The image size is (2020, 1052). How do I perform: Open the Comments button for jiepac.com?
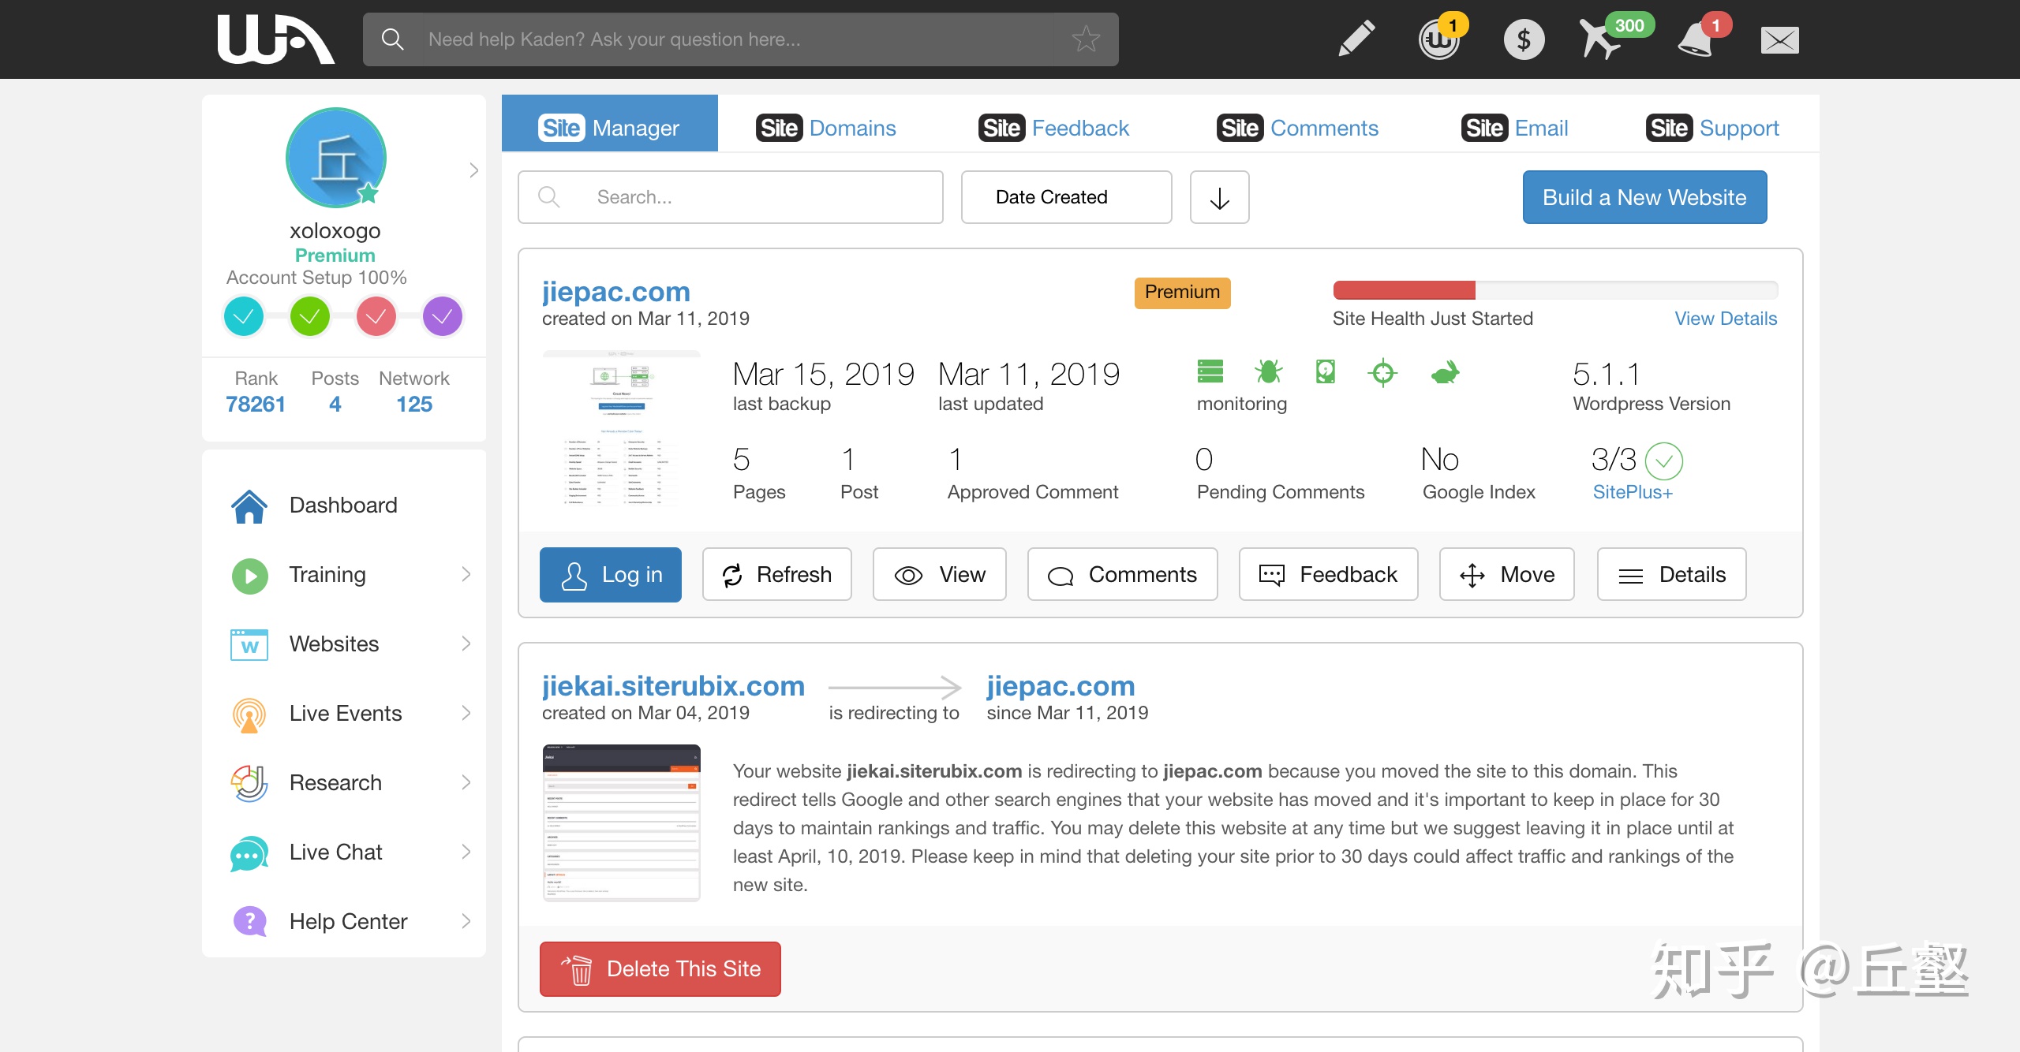(1123, 575)
